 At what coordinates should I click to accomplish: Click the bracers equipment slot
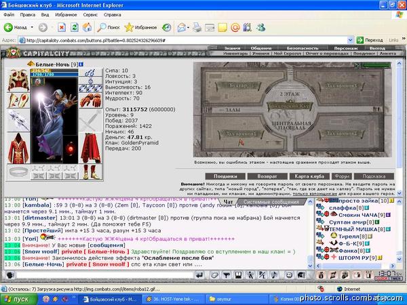tap(18, 100)
